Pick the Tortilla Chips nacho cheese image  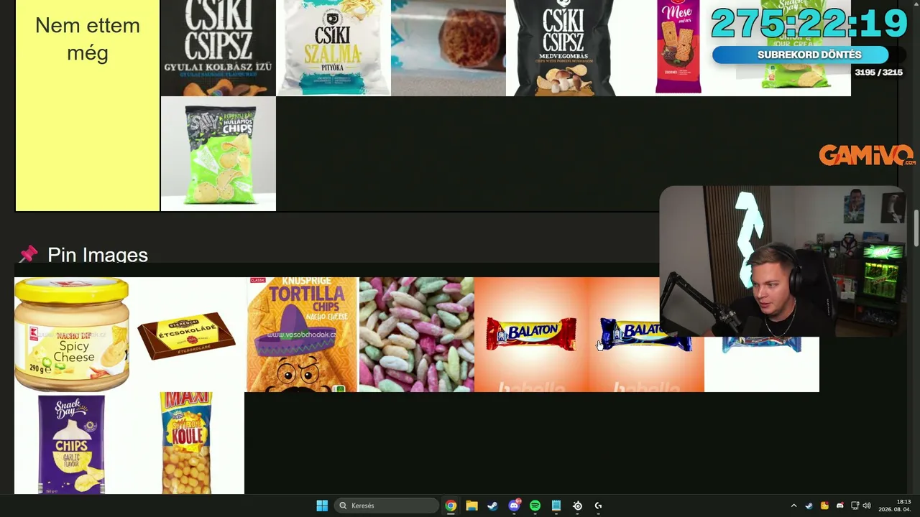[302, 335]
